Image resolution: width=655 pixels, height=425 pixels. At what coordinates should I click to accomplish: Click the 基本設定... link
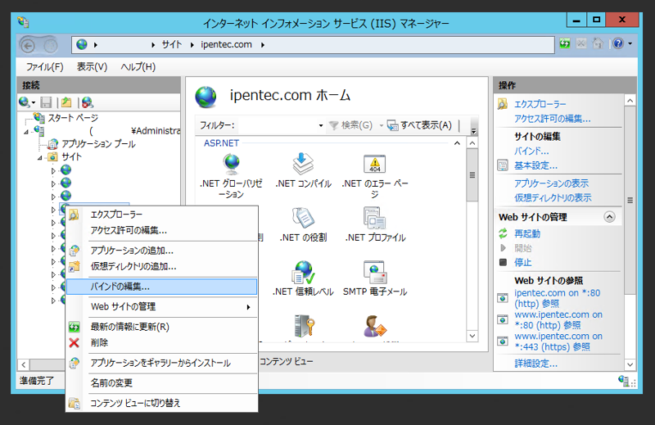click(x=535, y=166)
